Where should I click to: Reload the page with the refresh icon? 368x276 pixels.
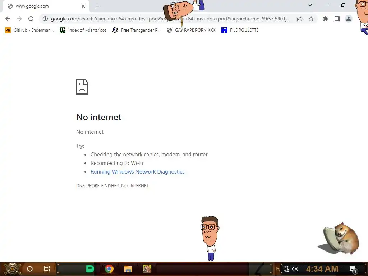(x=31, y=19)
